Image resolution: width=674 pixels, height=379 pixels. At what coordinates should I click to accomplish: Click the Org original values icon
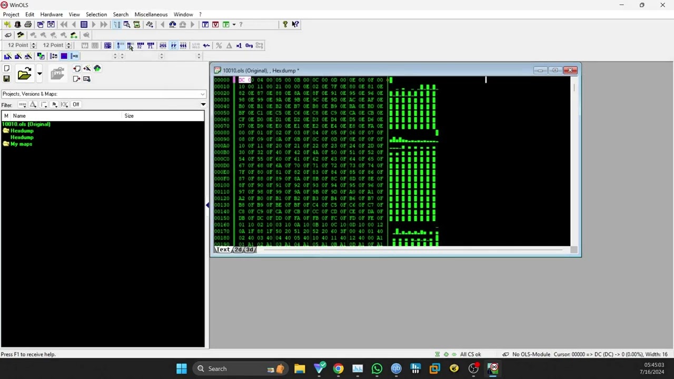tap(249, 45)
